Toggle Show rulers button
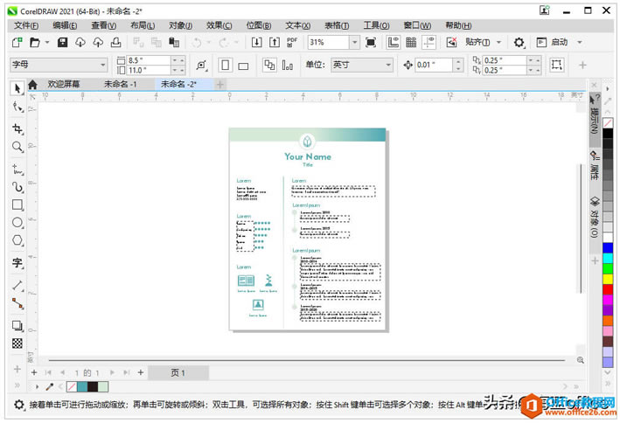The width and height of the screenshot is (620, 423). [393, 42]
